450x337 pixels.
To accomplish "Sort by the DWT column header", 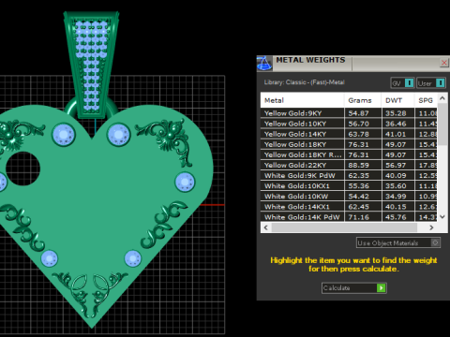I will pos(397,100).
